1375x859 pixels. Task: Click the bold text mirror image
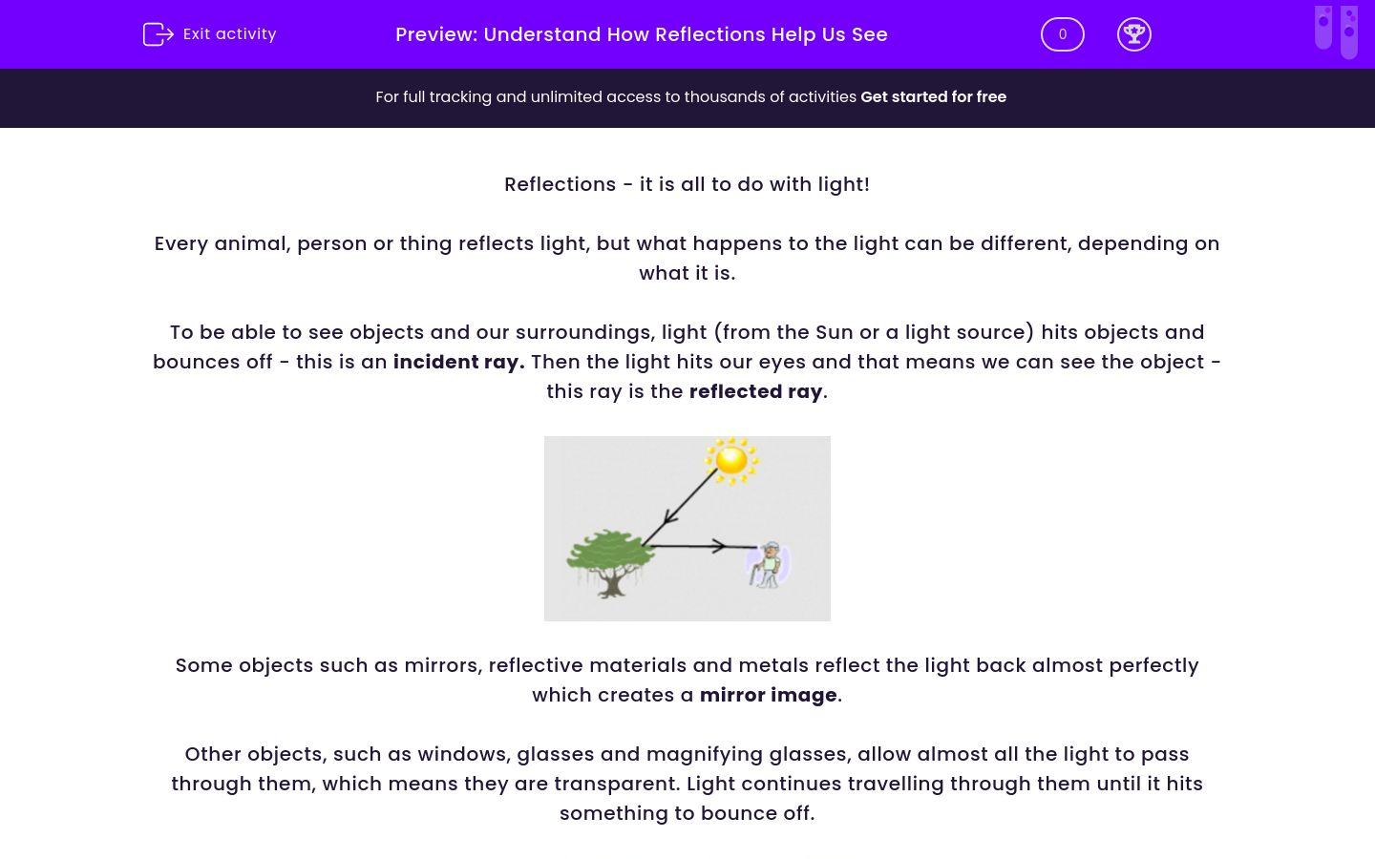[x=768, y=695]
